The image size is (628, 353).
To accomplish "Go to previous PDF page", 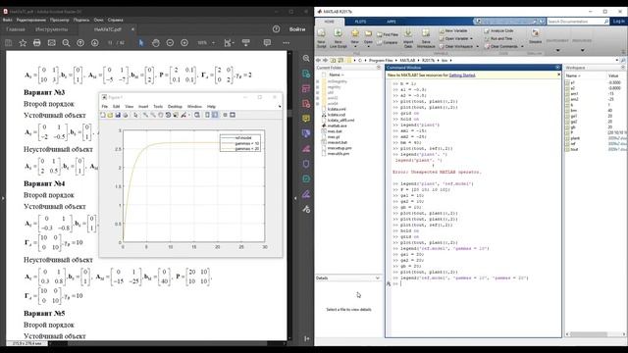I will [80, 42].
